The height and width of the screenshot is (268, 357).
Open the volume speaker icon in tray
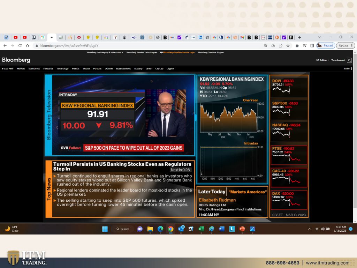(x=322, y=229)
